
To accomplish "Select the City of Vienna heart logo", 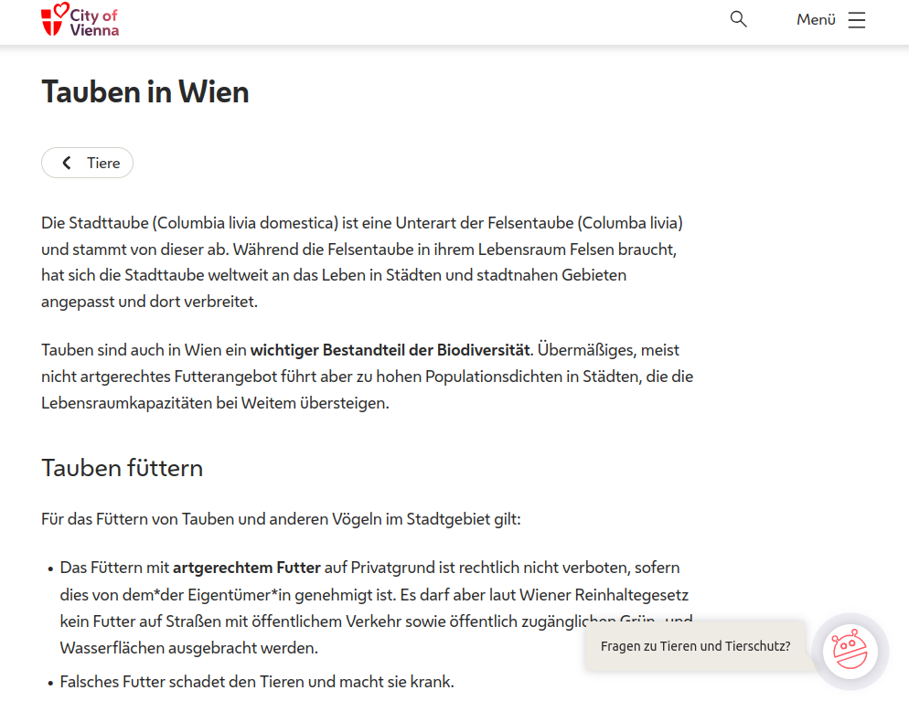I will (80, 20).
